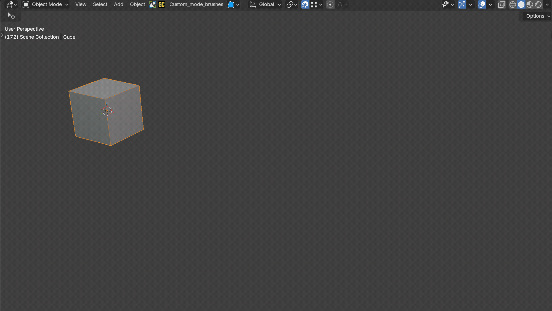Click the 'User Perspective' text
This screenshot has width=552, height=311.
pos(24,29)
